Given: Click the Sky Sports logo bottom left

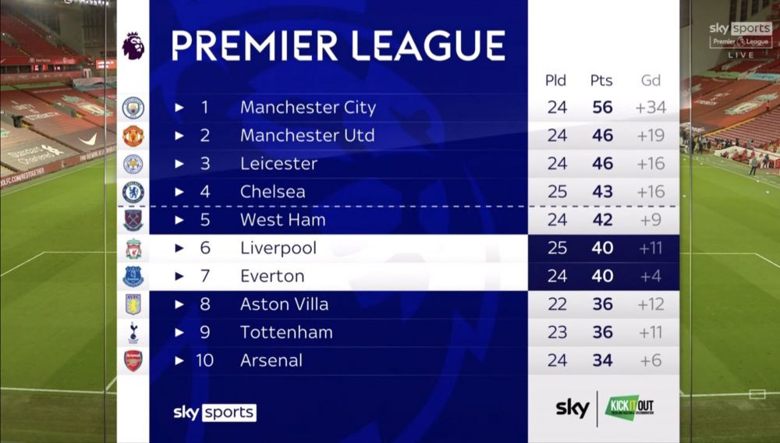Looking at the screenshot, I should [x=214, y=412].
